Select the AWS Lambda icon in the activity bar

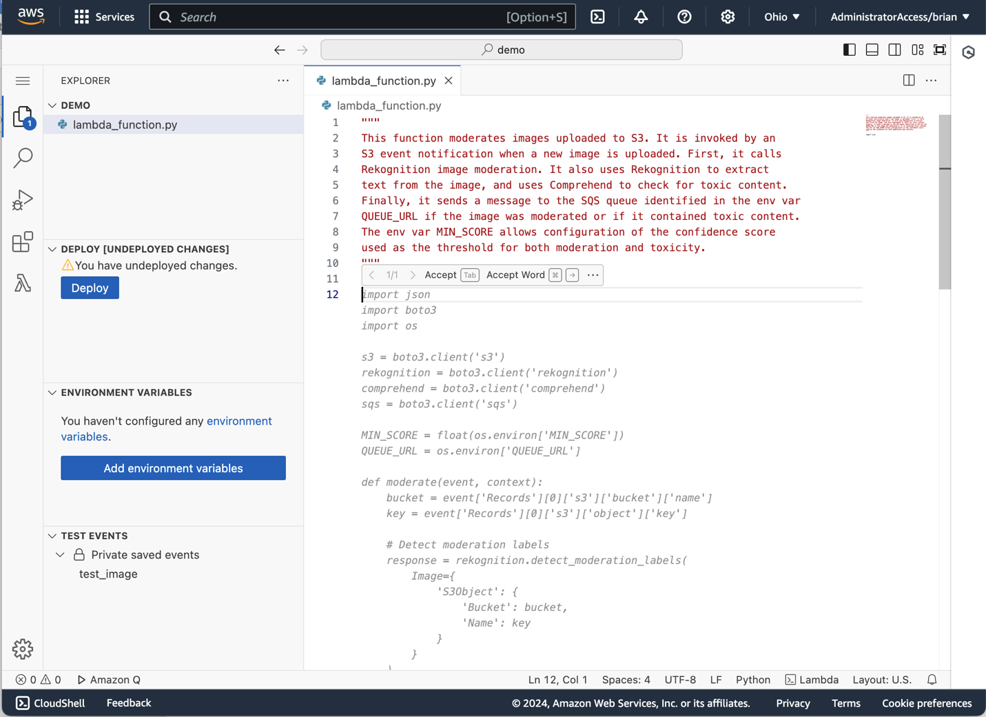23,283
